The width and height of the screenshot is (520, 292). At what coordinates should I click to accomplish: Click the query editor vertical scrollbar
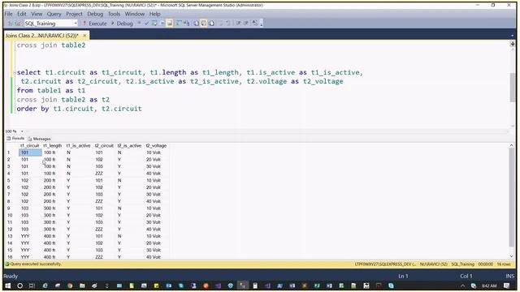point(513,87)
